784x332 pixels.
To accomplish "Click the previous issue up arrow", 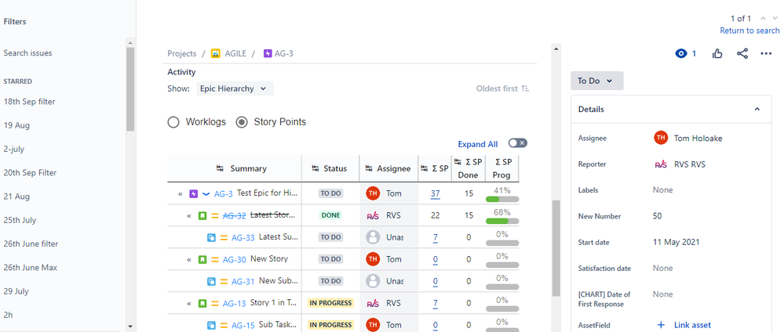I will click(x=763, y=19).
